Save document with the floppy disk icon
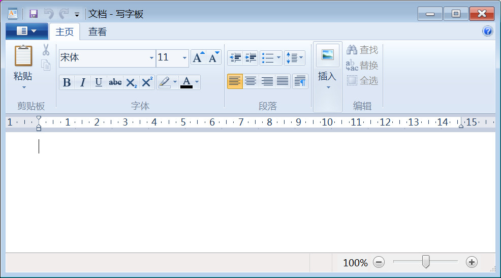501x278 pixels. (x=34, y=14)
